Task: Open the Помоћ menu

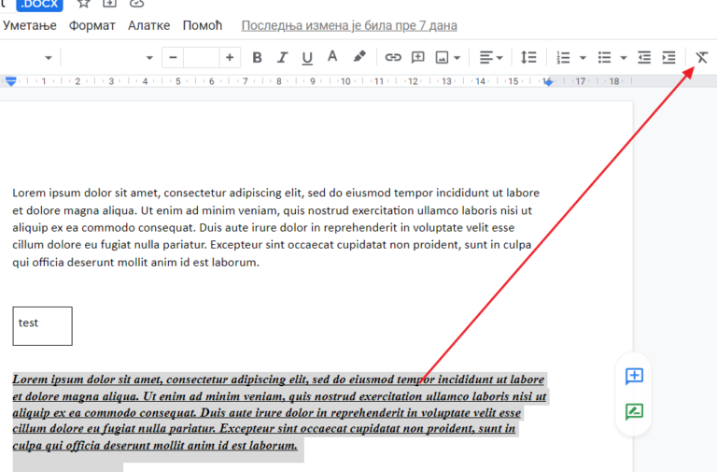Action: [202, 25]
